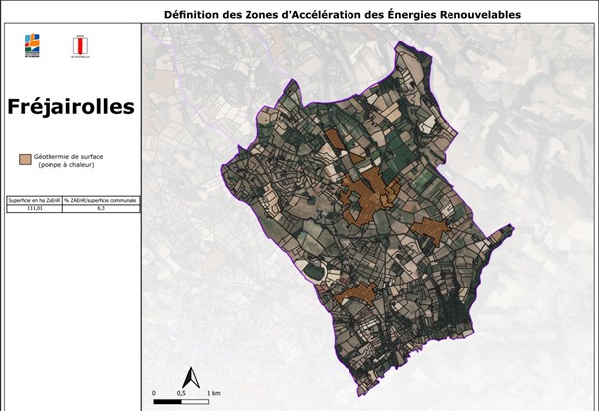599x411 pixels.
Task: Click the Fréjairolles commune title
Action: (x=70, y=107)
